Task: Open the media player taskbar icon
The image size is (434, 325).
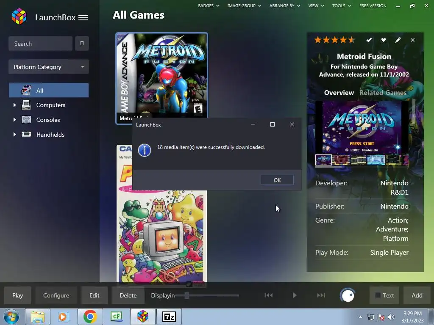Action: click(x=64, y=317)
